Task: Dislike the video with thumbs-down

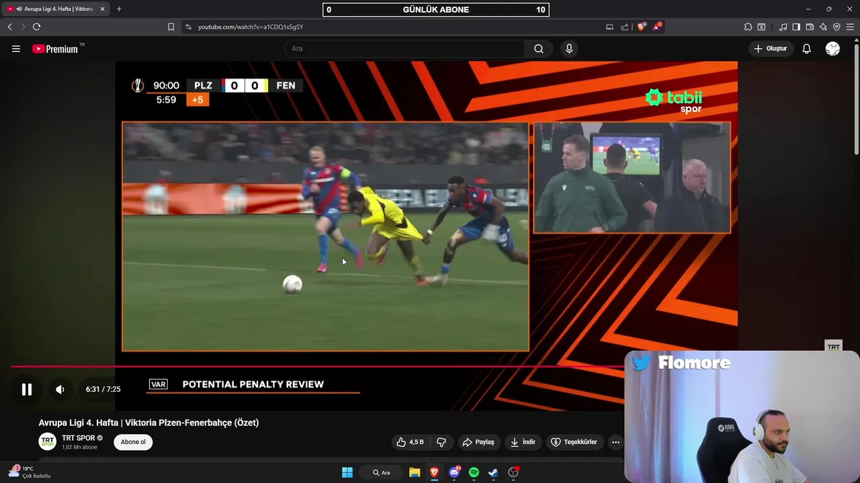Action: 441,442
